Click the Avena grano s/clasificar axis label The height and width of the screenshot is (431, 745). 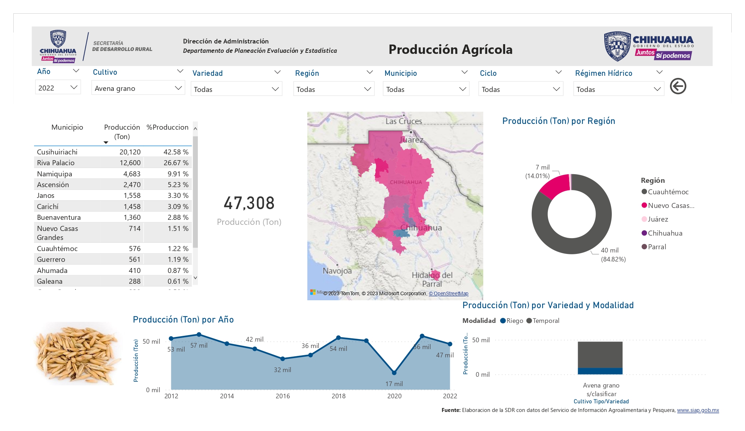pyautogui.click(x=601, y=390)
